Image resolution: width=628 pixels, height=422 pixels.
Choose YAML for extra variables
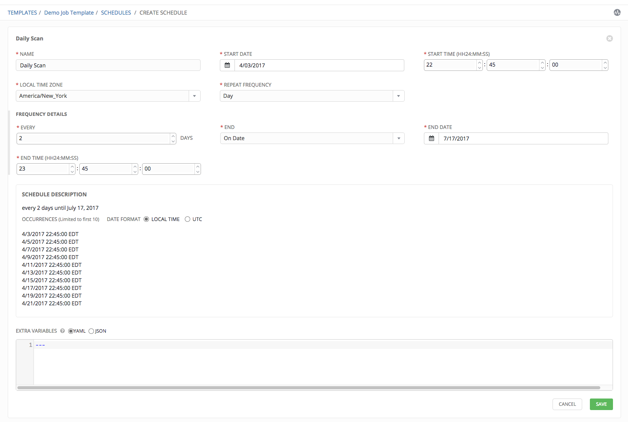tap(71, 331)
